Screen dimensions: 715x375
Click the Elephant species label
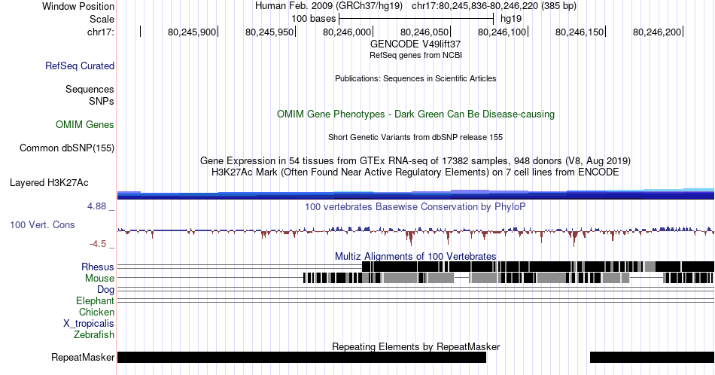click(96, 300)
